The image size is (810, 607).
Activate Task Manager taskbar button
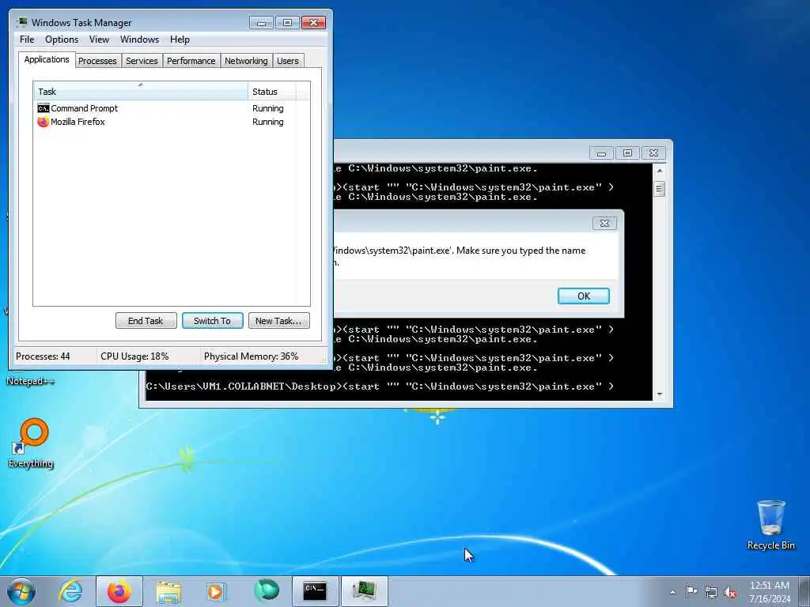click(x=364, y=591)
